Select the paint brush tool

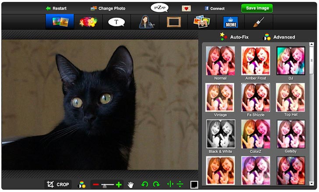(259, 22)
